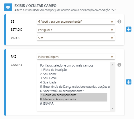Open the VALOR 'Sim' dropdown
The height and width of the screenshot is (119, 134).
point(76,38)
